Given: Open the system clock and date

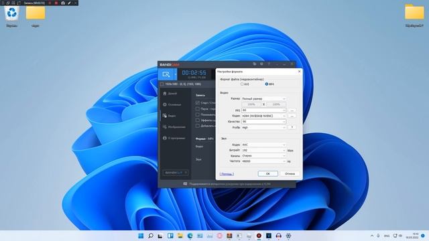Looking at the screenshot, I should [412, 236].
